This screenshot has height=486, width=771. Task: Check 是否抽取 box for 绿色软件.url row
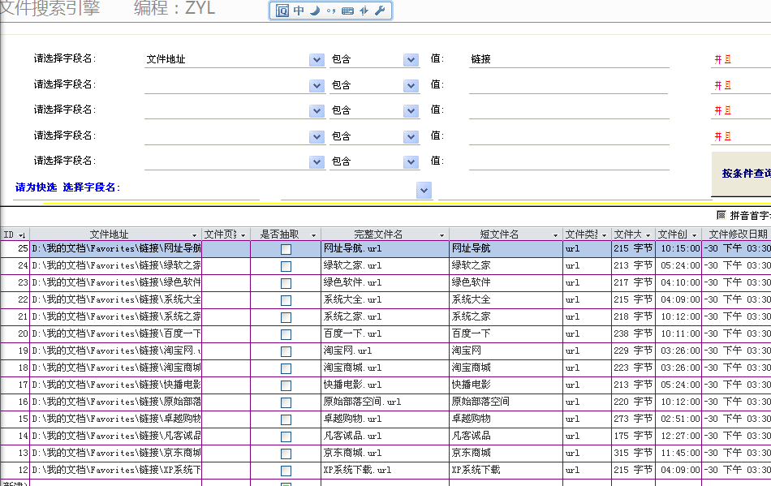[x=286, y=283]
